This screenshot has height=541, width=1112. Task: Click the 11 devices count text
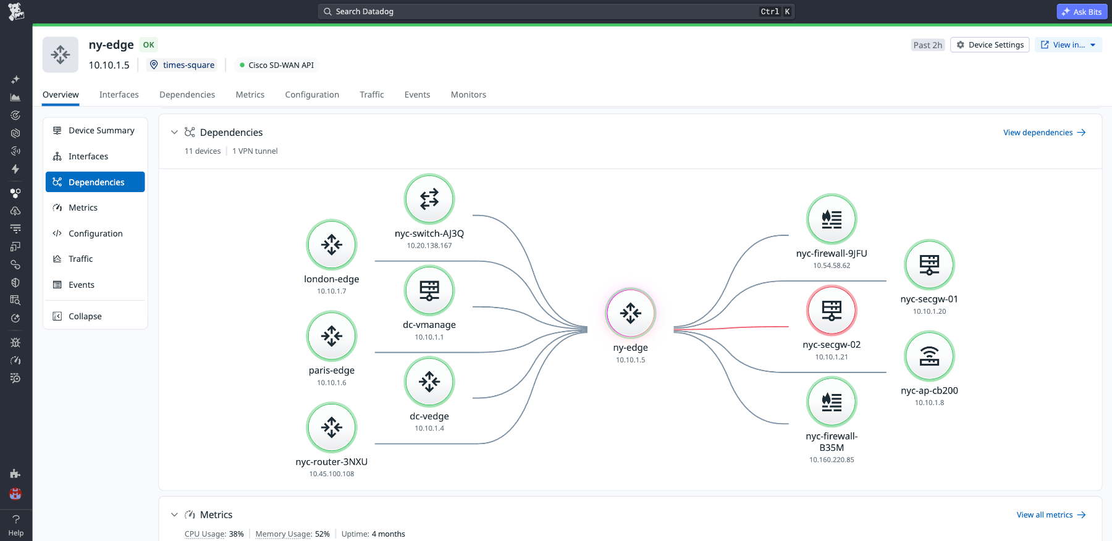click(x=203, y=151)
